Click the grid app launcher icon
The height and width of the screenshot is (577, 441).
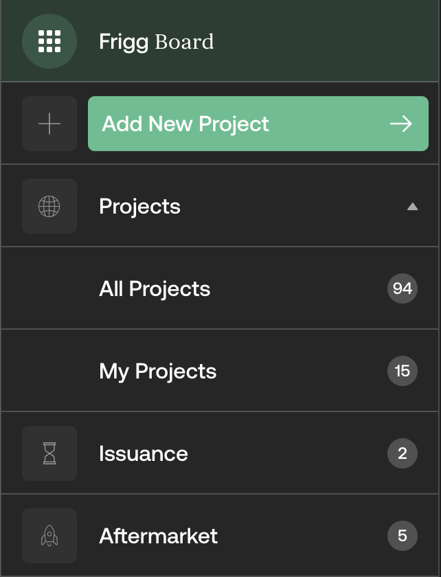(x=49, y=41)
